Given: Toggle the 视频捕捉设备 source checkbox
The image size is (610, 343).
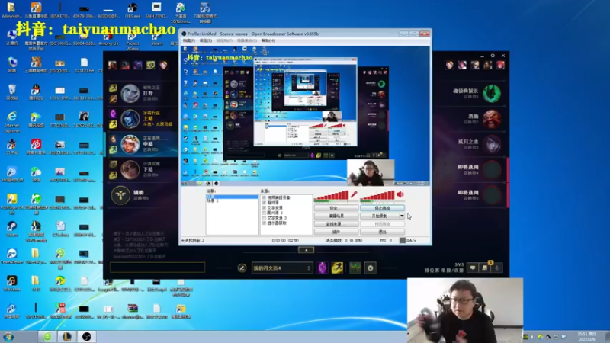Looking at the screenshot, I should [x=264, y=197].
